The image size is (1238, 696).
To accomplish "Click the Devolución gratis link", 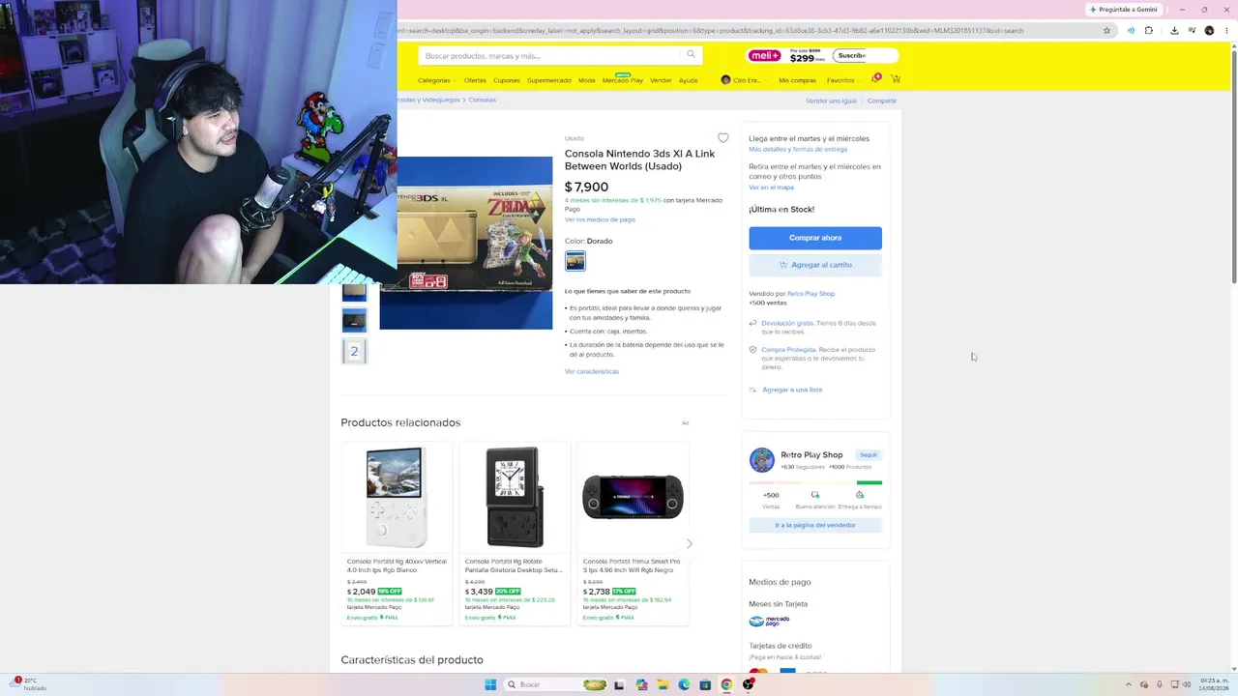I will click(787, 323).
